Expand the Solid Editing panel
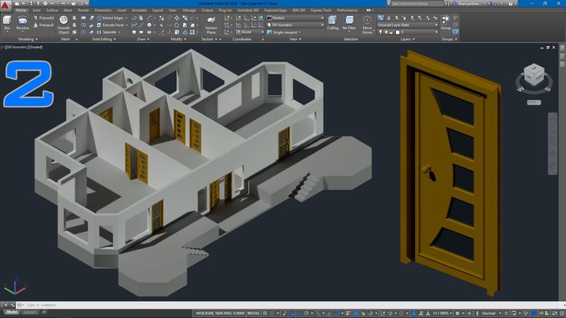Screen dimensions: 566x318 [x=104, y=39]
